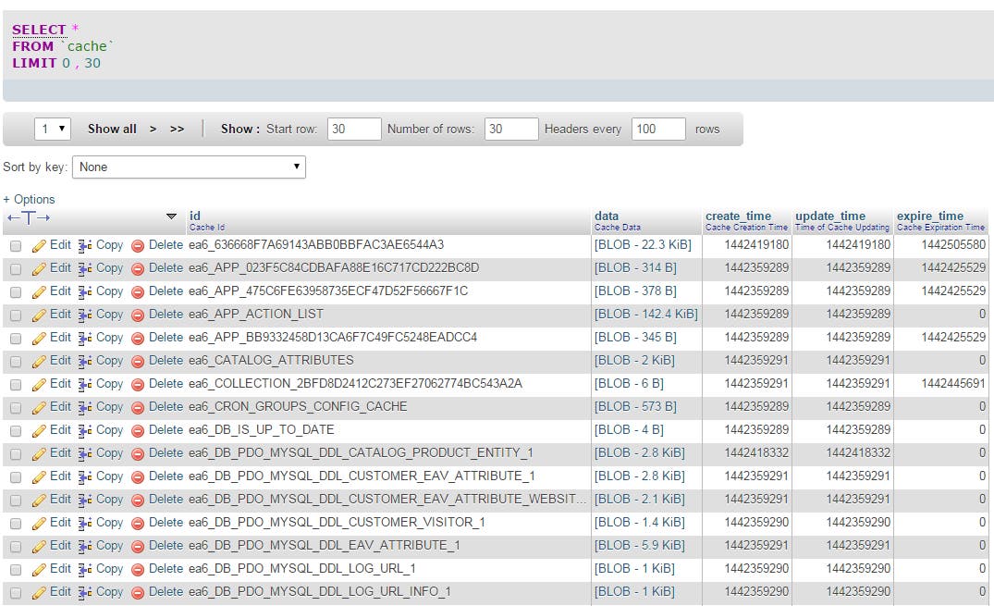
Task: Open the page number dropdown
Action: (x=53, y=129)
